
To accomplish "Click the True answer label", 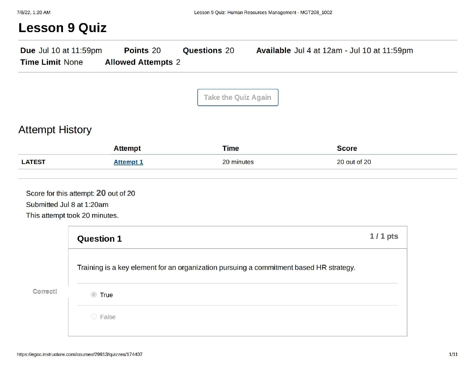I will pos(106,295).
